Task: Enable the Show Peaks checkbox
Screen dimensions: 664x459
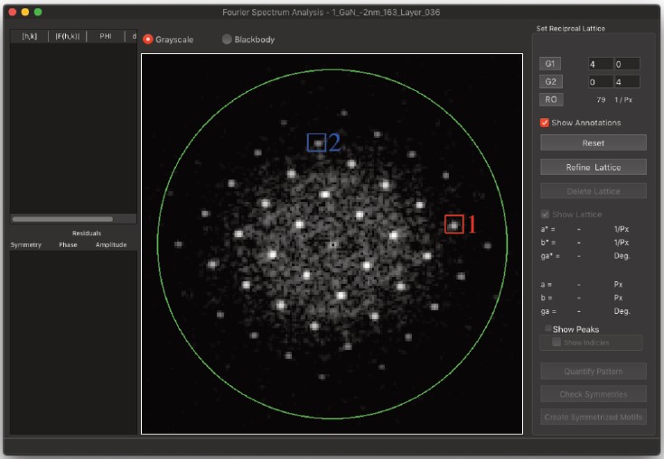Action: point(547,329)
